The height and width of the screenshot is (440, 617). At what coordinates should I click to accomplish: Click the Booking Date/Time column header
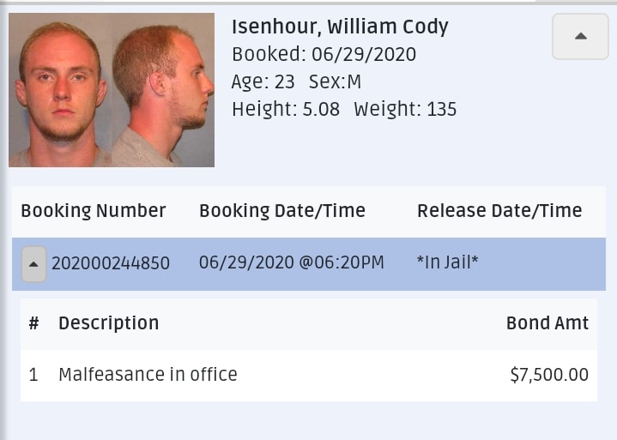282,210
